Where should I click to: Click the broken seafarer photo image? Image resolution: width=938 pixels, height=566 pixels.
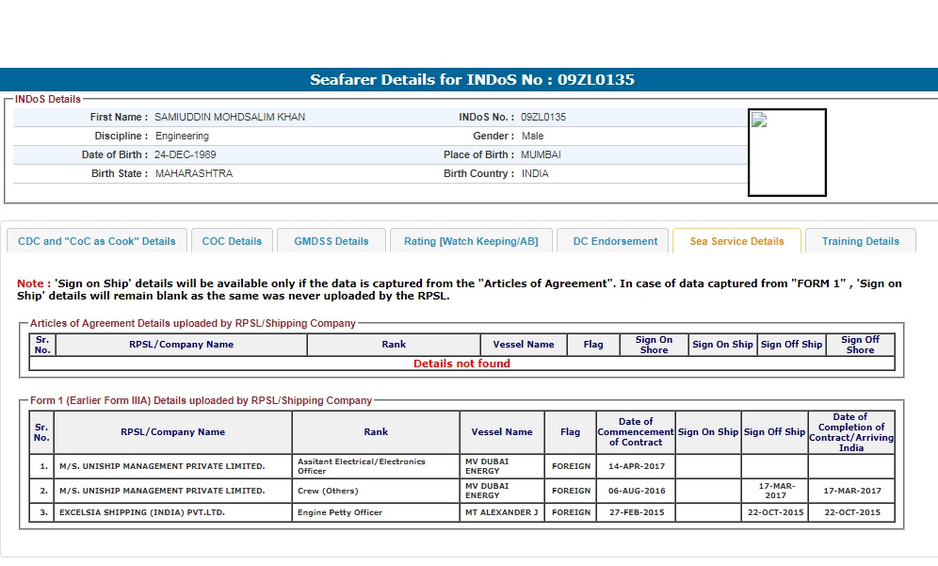[786, 153]
